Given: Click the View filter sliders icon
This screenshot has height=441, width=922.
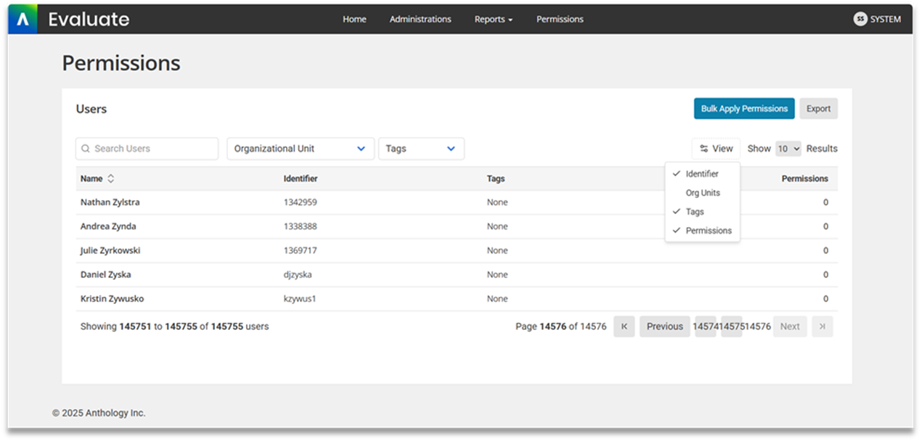Looking at the screenshot, I should pos(703,149).
